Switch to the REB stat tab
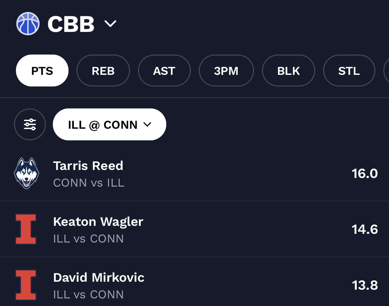 (103, 71)
